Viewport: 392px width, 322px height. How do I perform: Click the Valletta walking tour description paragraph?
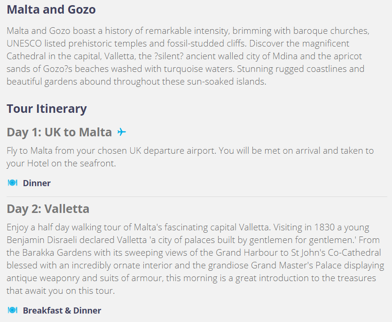tap(196, 259)
